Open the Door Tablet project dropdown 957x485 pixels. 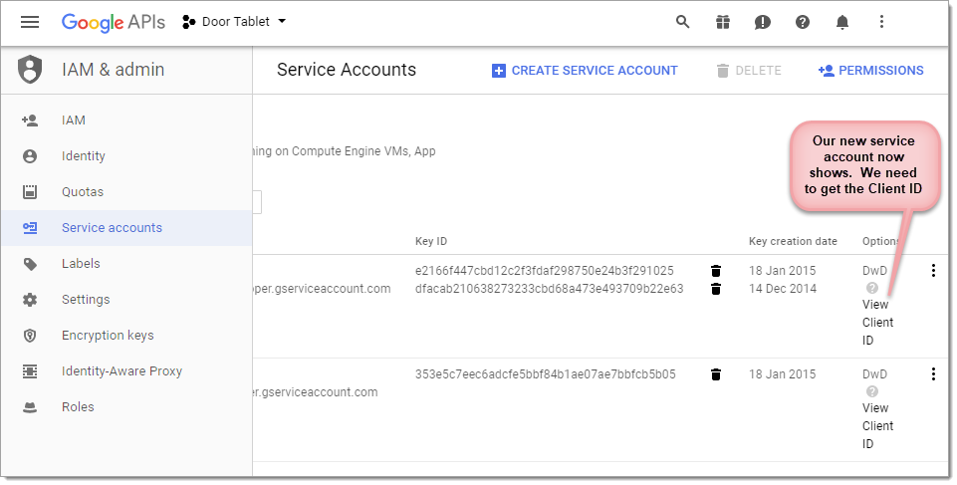(234, 22)
